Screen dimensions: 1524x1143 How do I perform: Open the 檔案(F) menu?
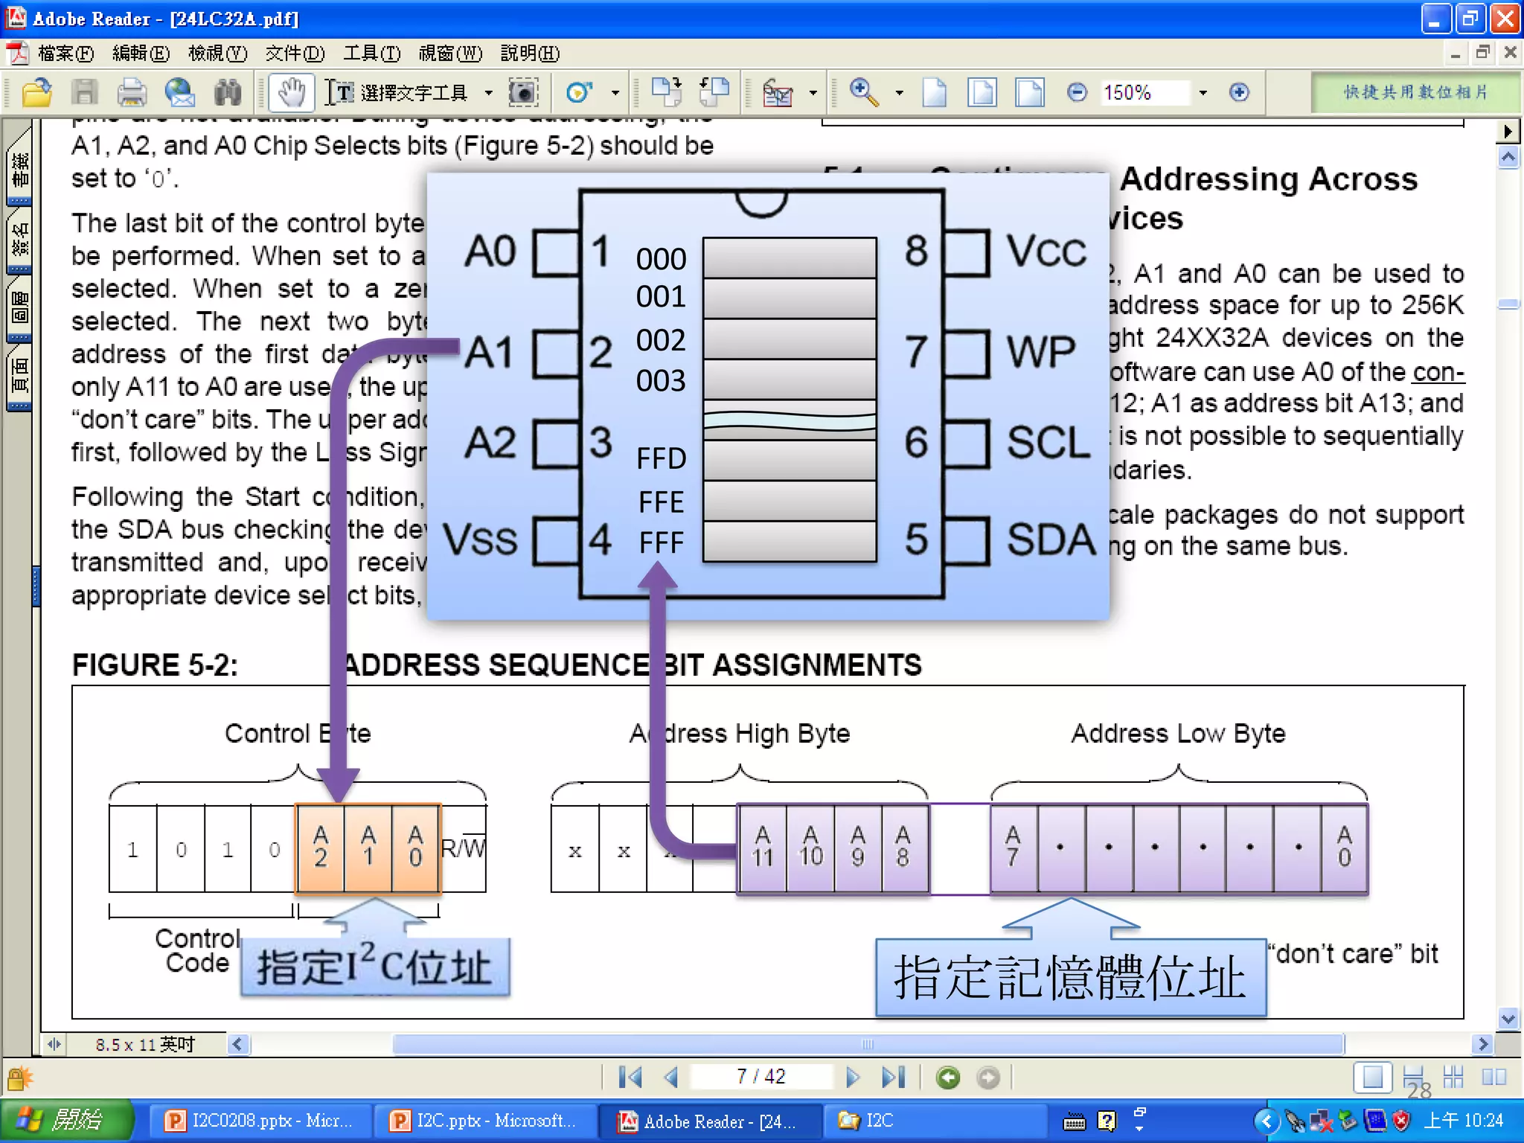point(65,54)
